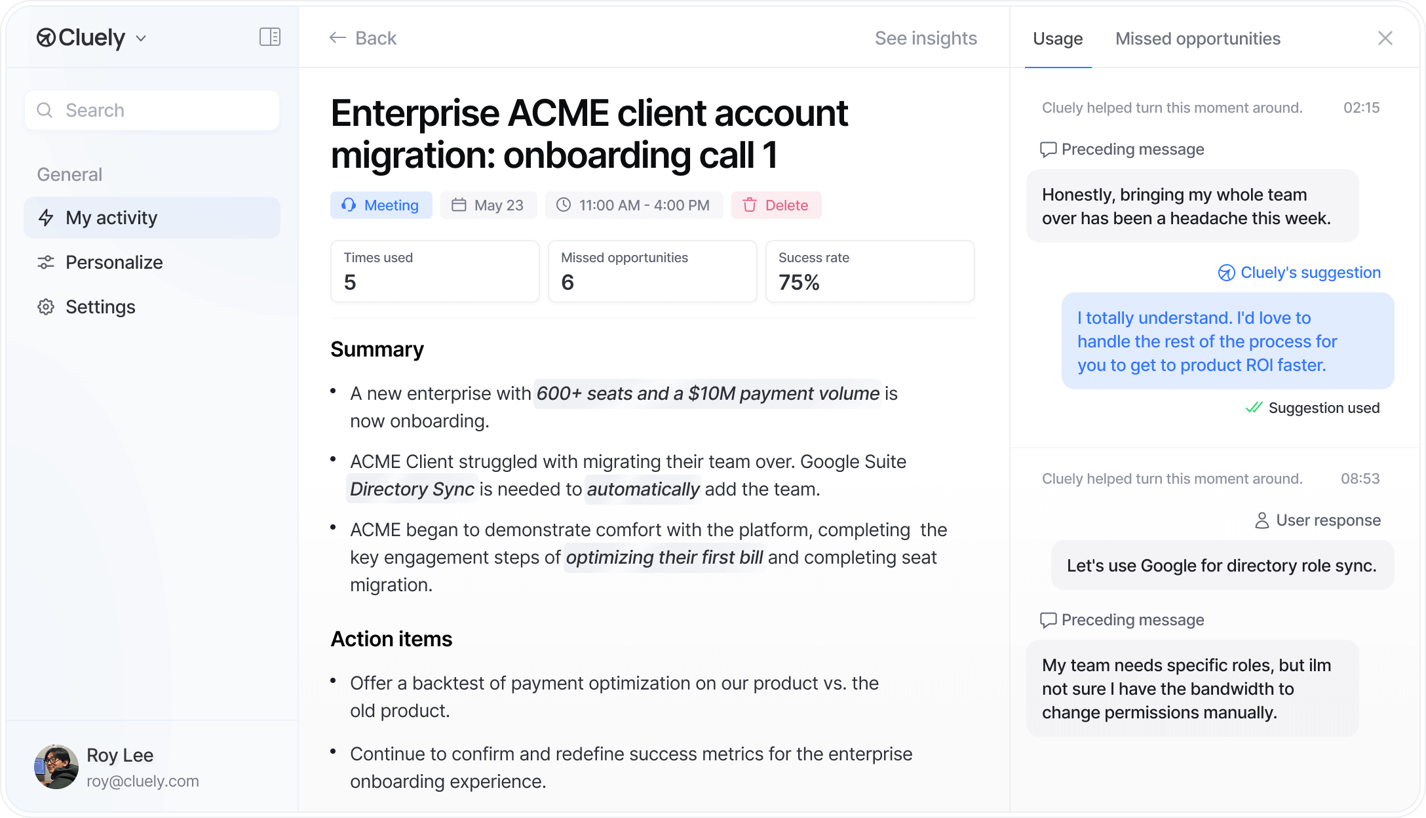The width and height of the screenshot is (1426, 818).
Task: Click the Missed opportunities stat card
Action: click(652, 271)
